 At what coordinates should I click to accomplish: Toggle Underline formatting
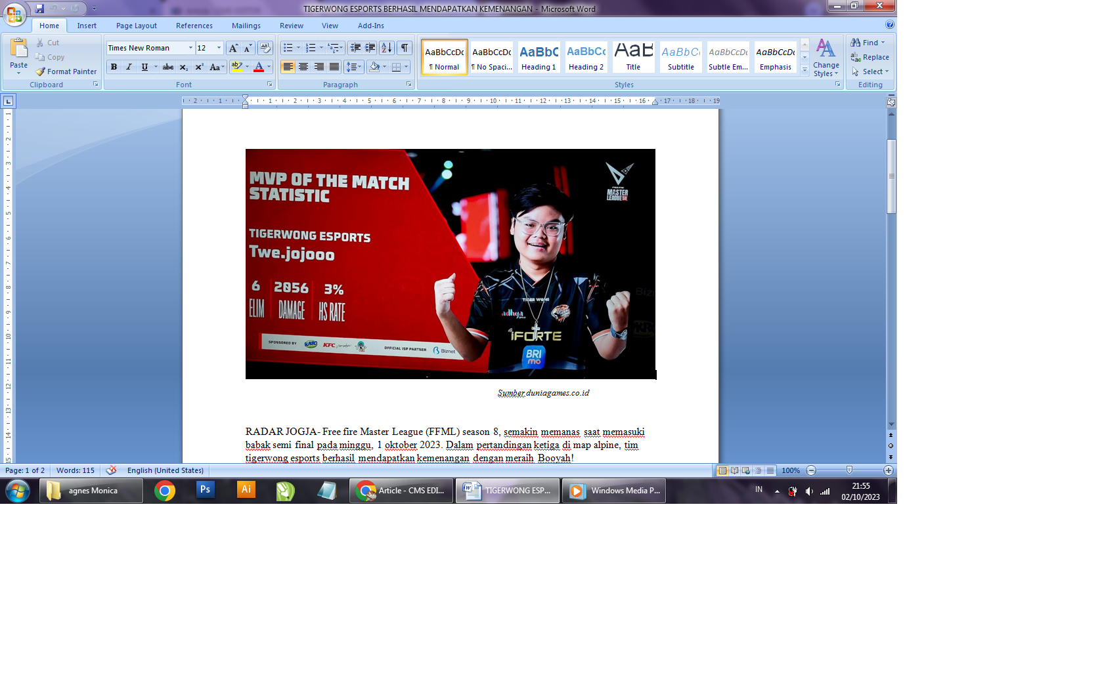144,67
